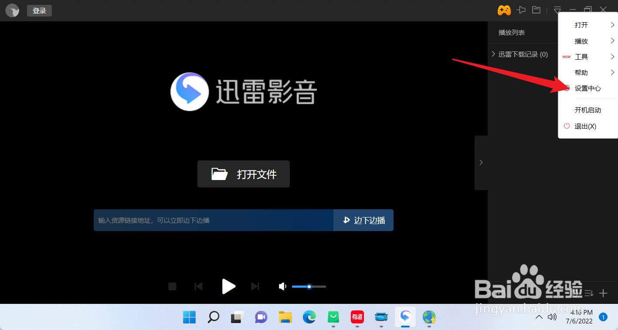Open Microsoft Edge from taskbar
The height and width of the screenshot is (330, 618).
click(309, 317)
